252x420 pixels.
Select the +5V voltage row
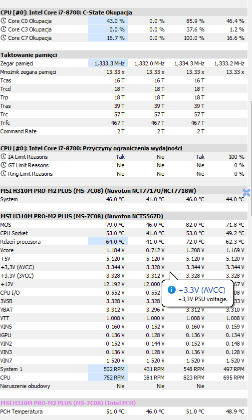point(124,259)
